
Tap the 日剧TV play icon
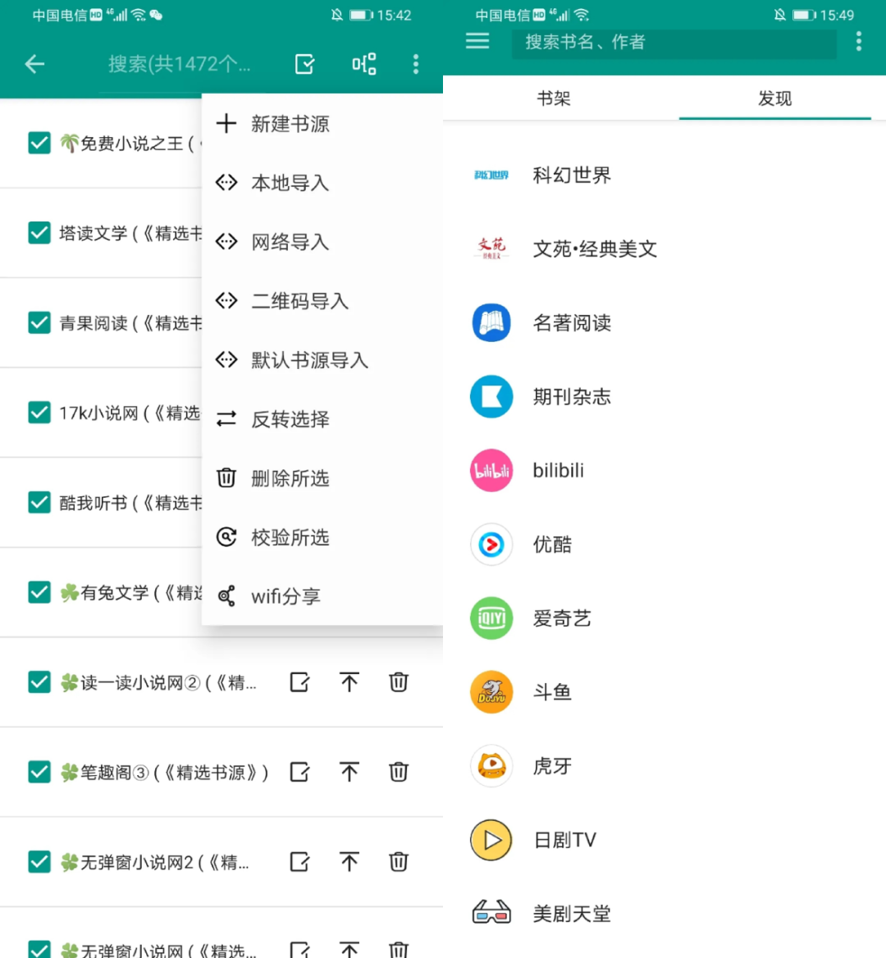pos(491,840)
